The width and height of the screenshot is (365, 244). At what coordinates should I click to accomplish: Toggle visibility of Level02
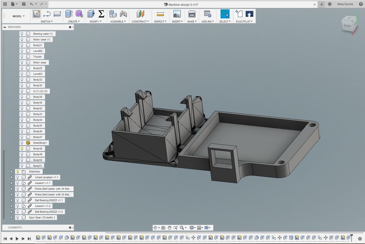click(x=22, y=51)
